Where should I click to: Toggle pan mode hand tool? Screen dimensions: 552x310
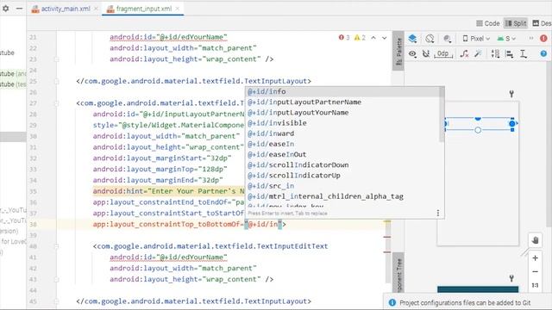pos(535,240)
